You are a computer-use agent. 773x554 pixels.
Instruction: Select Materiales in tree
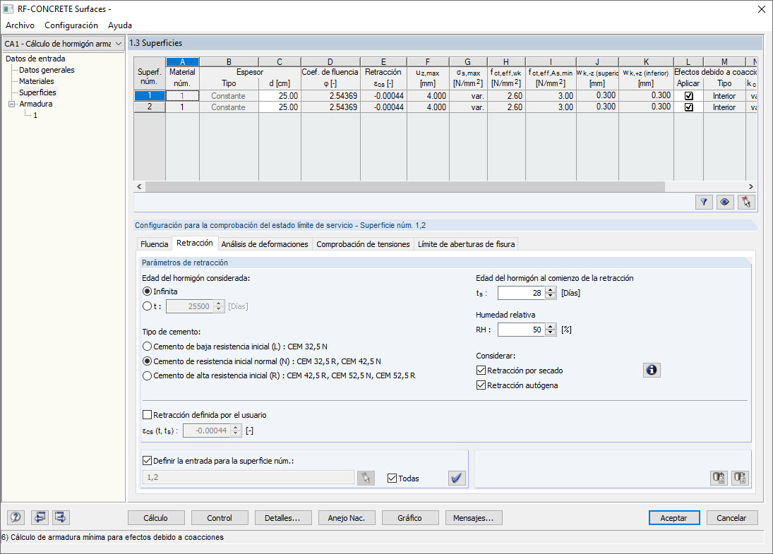[x=37, y=81]
